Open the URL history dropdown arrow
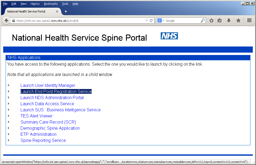Viewport: 256px width, 165px height. [147, 20]
